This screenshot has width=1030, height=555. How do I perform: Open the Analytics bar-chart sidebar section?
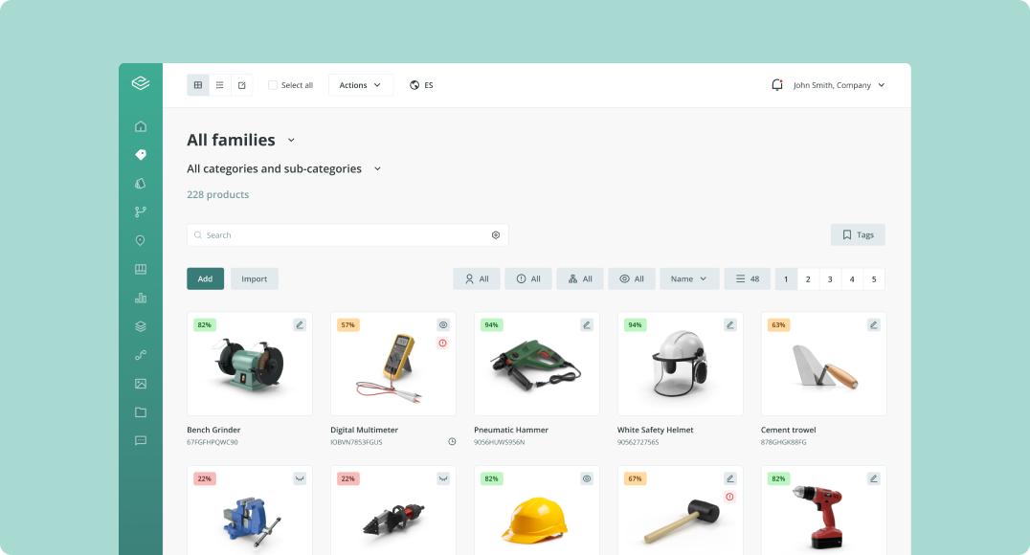click(x=141, y=298)
